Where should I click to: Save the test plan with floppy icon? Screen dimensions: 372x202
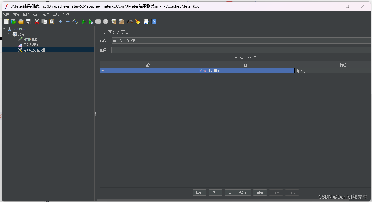pos(28,21)
